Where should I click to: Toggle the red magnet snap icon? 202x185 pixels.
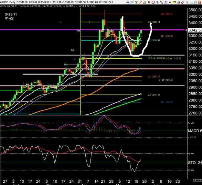point(183,2)
